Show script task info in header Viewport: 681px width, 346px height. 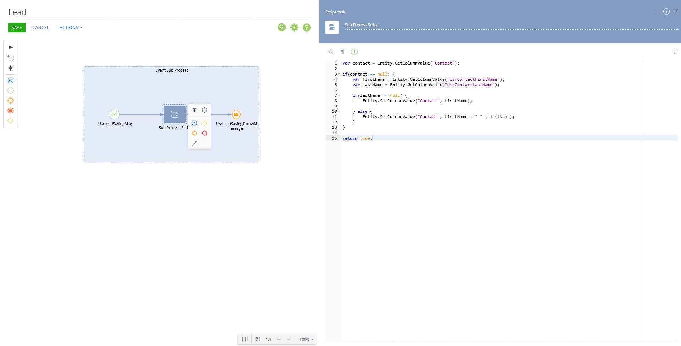666,11
